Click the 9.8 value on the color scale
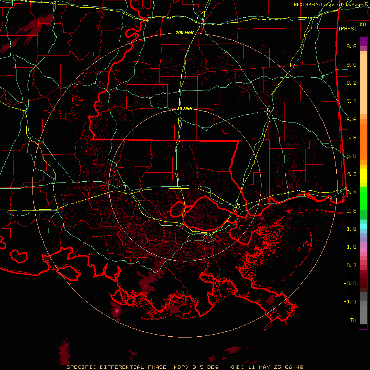This screenshot has width=370, height=370. click(351, 46)
